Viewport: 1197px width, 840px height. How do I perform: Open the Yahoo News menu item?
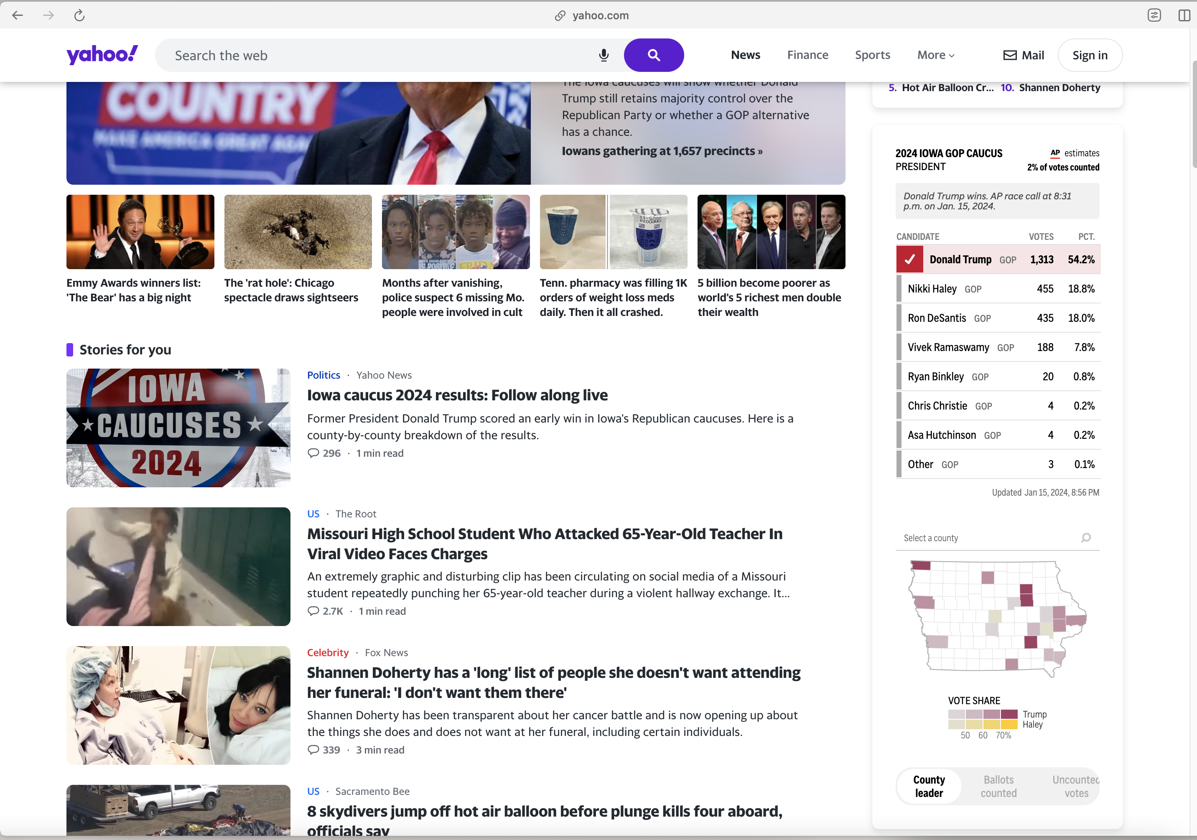[x=746, y=55]
